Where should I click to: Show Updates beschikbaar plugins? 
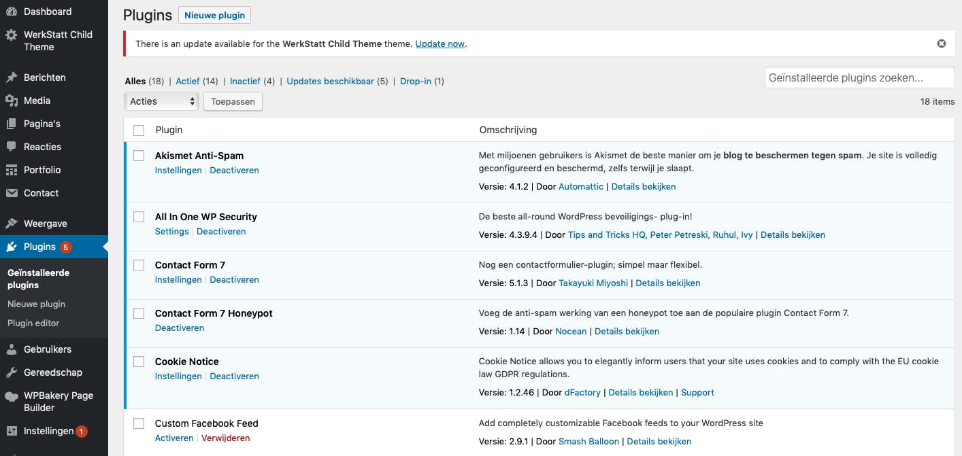330,81
